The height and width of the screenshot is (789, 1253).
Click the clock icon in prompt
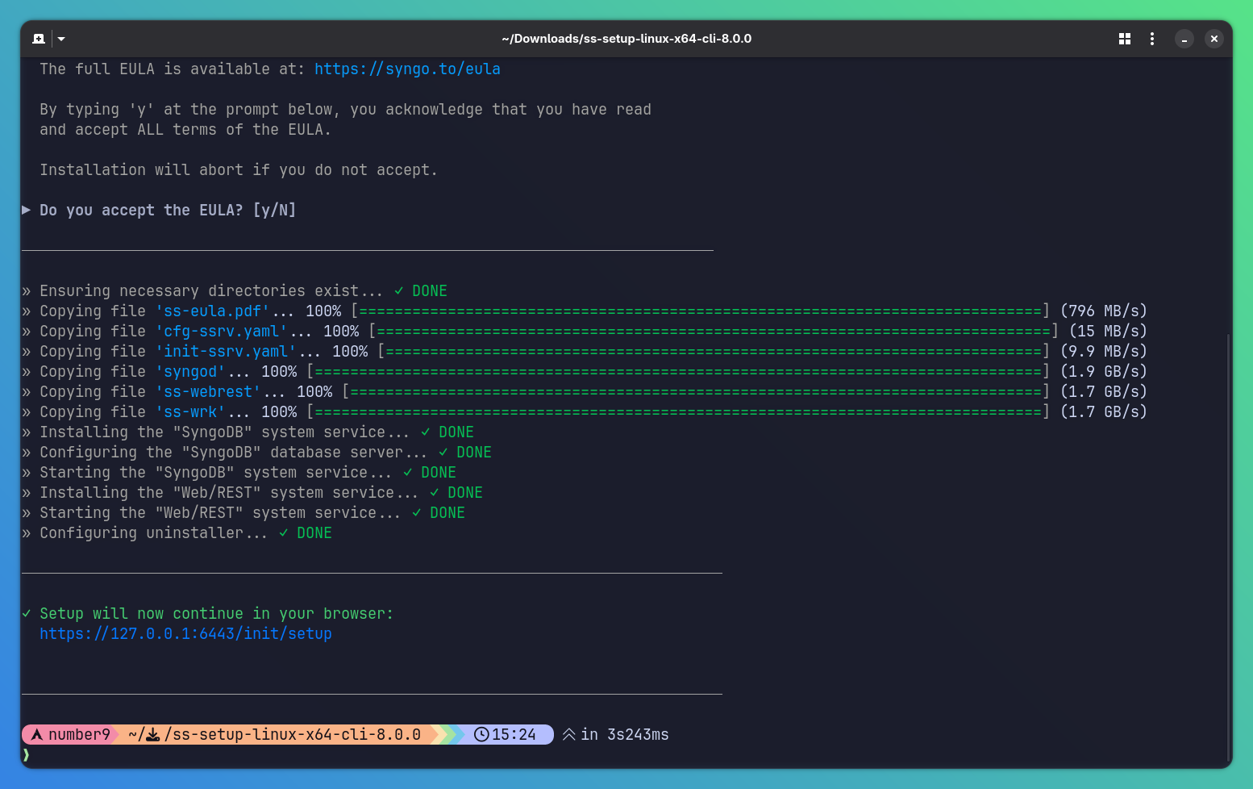point(481,735)
